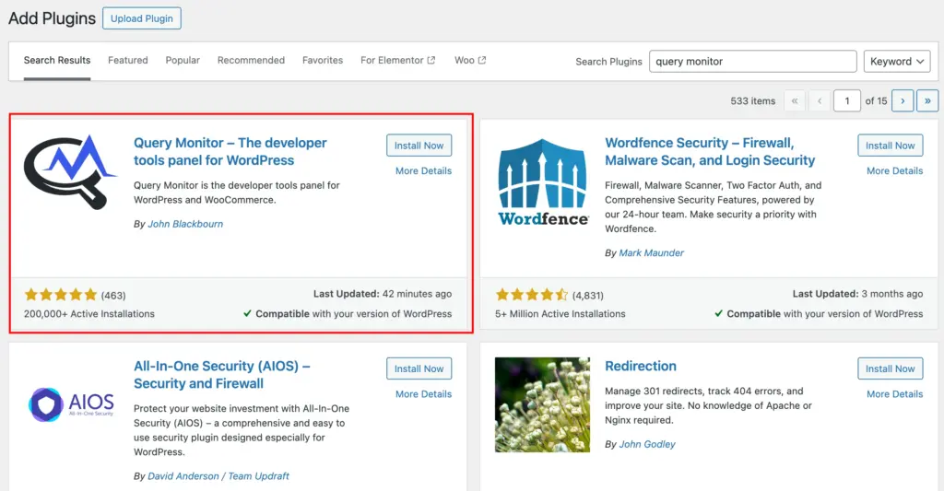
Task: Open author David Anderson / Team Updraft link
Action: click(x=218, y=476)
